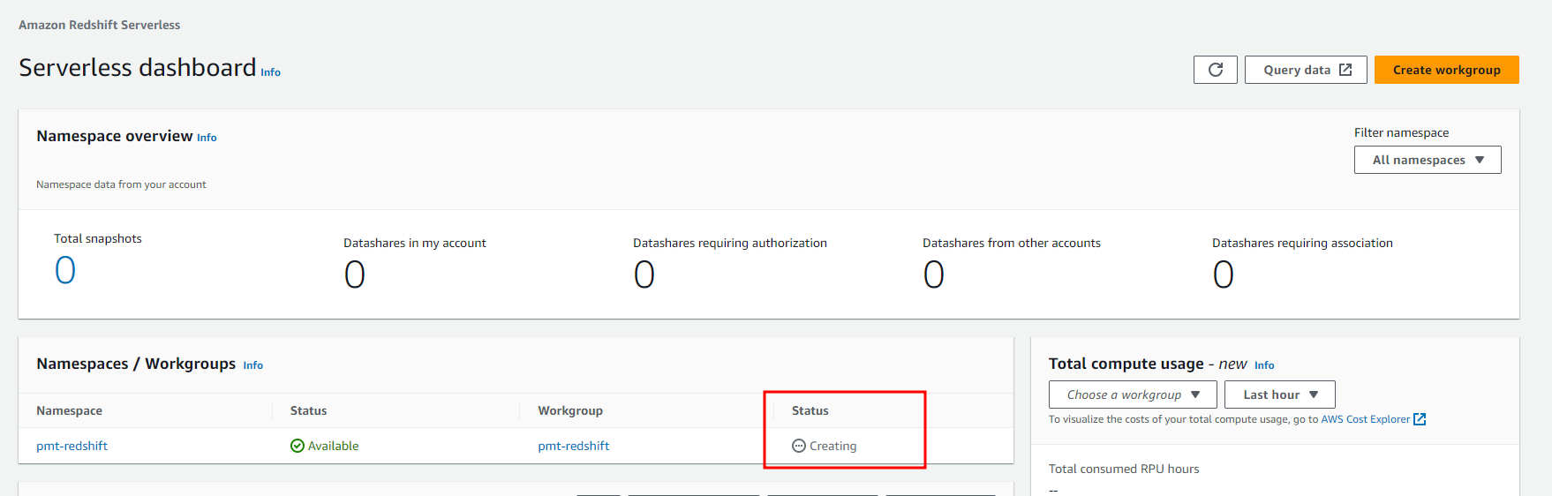This screenshot has height=496, width=1552.
Task: Select the Available status text
Action: (333, 446)
